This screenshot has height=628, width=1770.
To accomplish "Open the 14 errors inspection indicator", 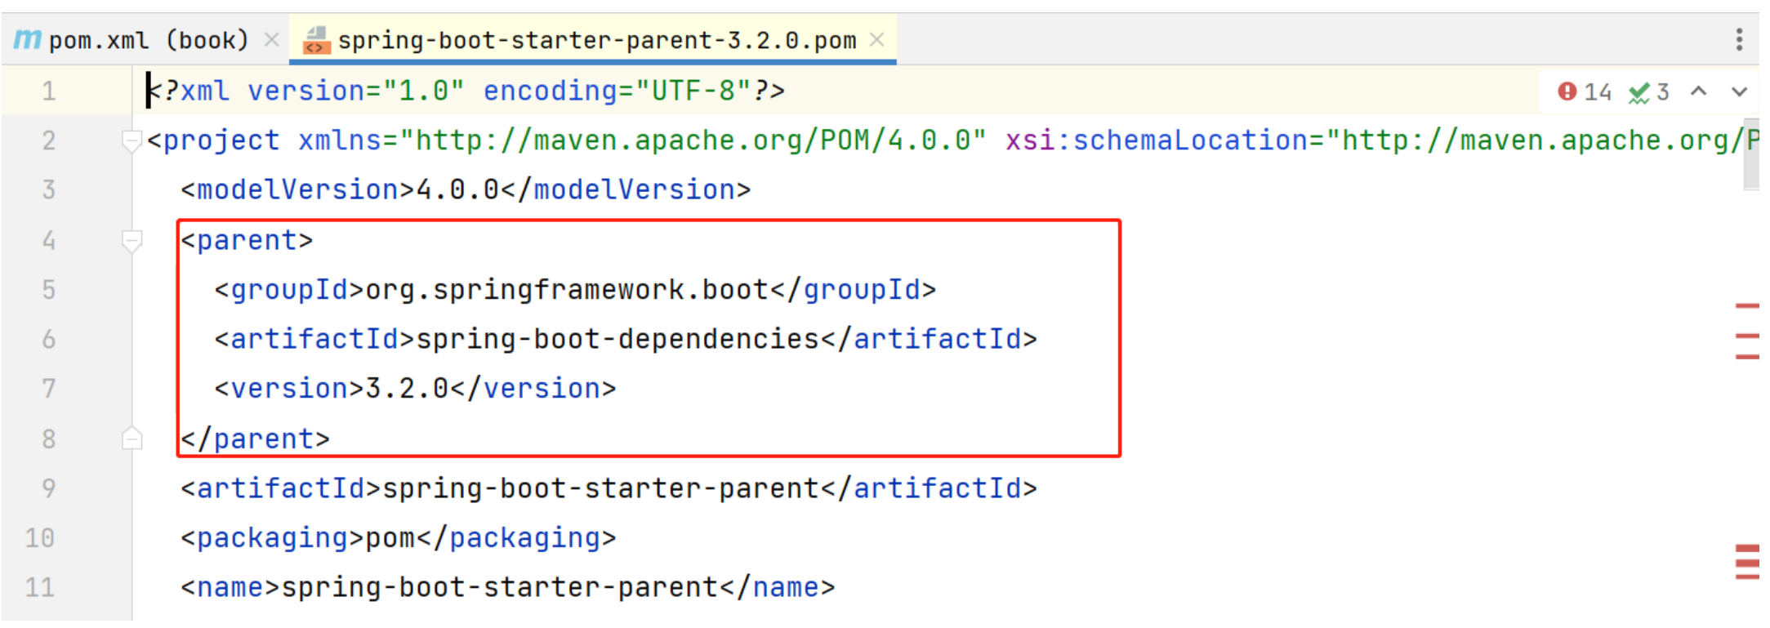I will click(x=1585, y=91).
